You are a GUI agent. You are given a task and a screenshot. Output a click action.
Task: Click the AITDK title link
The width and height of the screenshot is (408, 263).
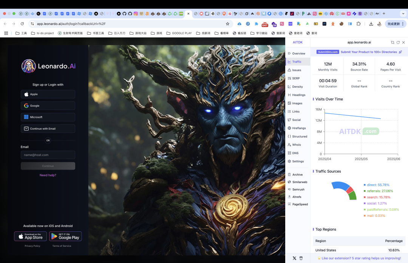[x=298, y=42]
